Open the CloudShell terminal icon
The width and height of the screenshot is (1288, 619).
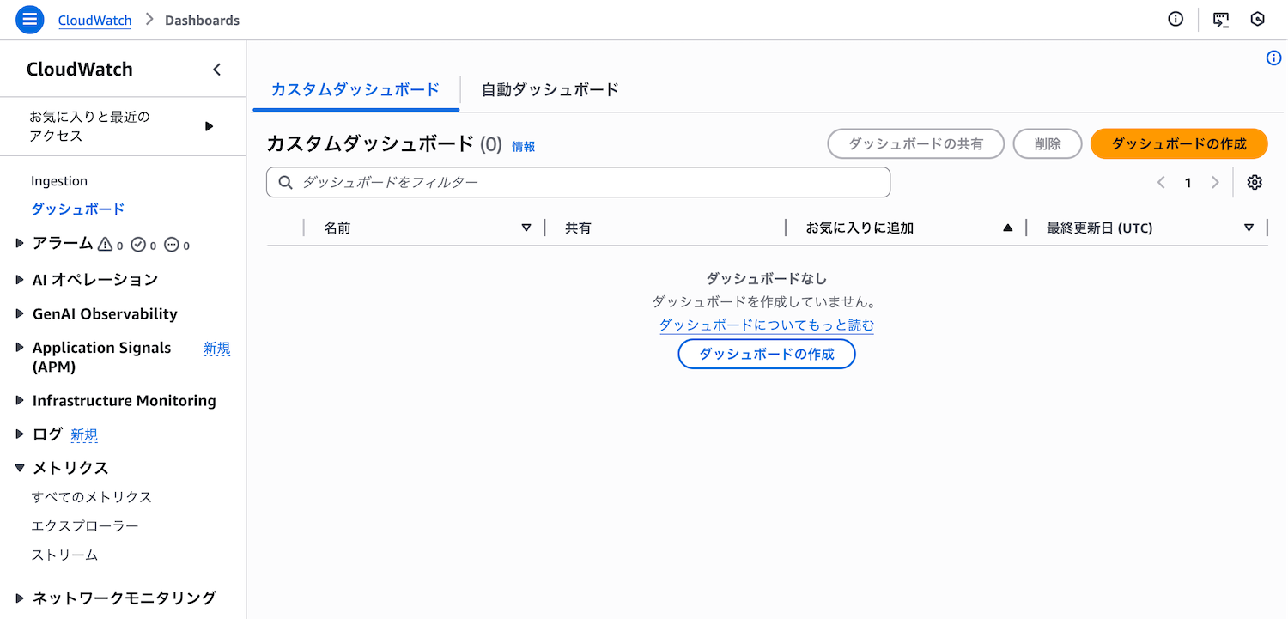coord(1220,20)
